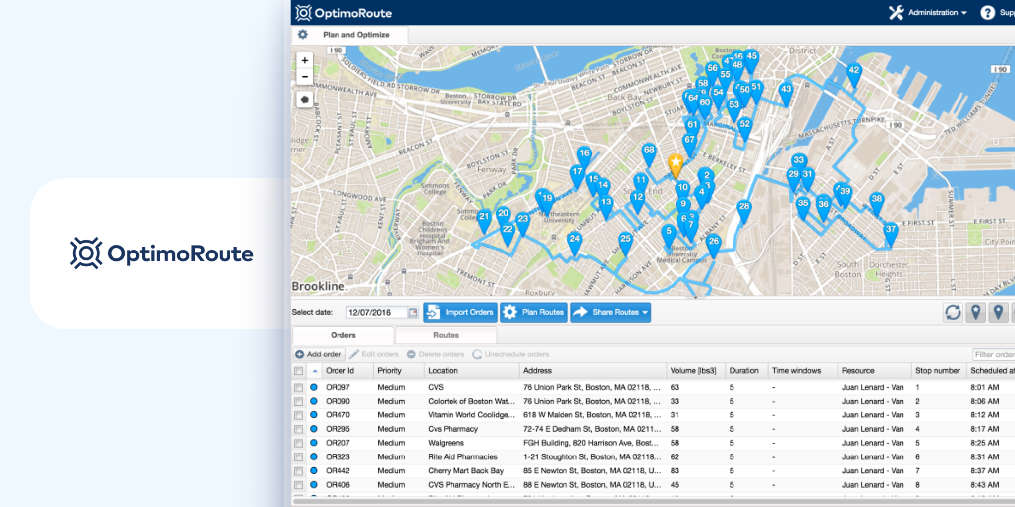Image resolution: width=1015 pixels, height=507 pixels.
Task: Zoom out on the map
Action: pyautogui.click(x=305, y=77)
